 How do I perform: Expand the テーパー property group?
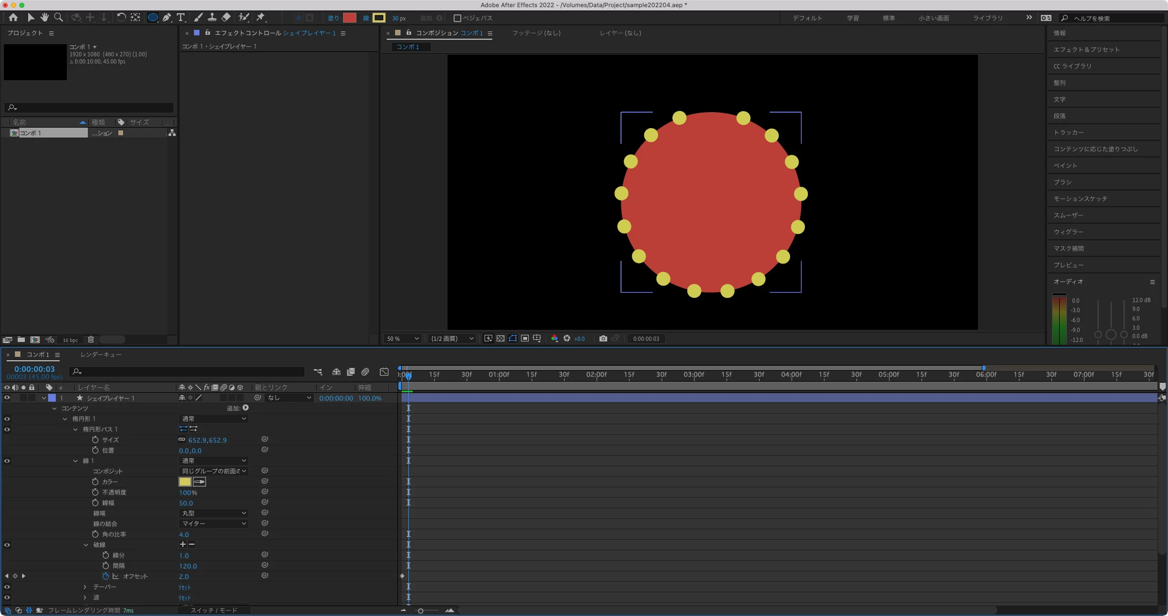point(85,587)
